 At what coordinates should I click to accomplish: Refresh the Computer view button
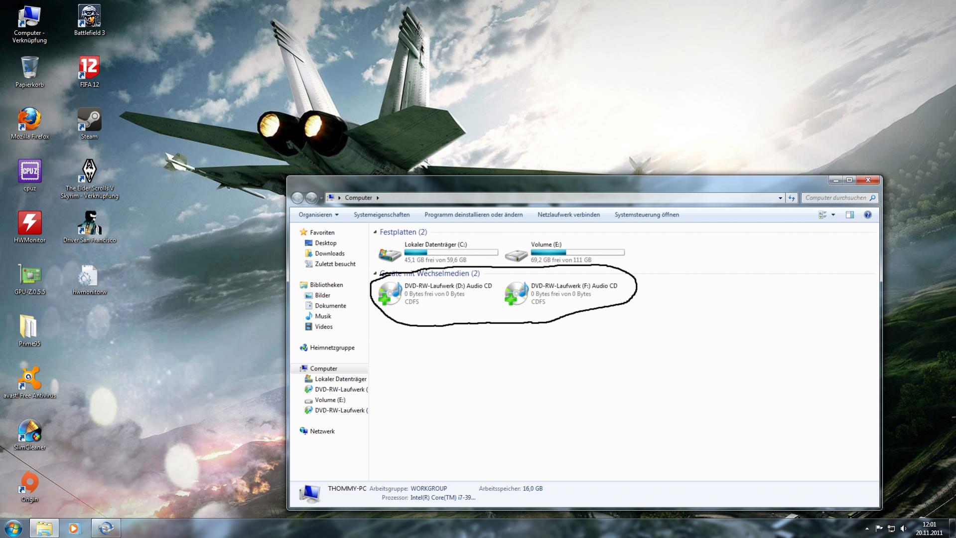792,198
